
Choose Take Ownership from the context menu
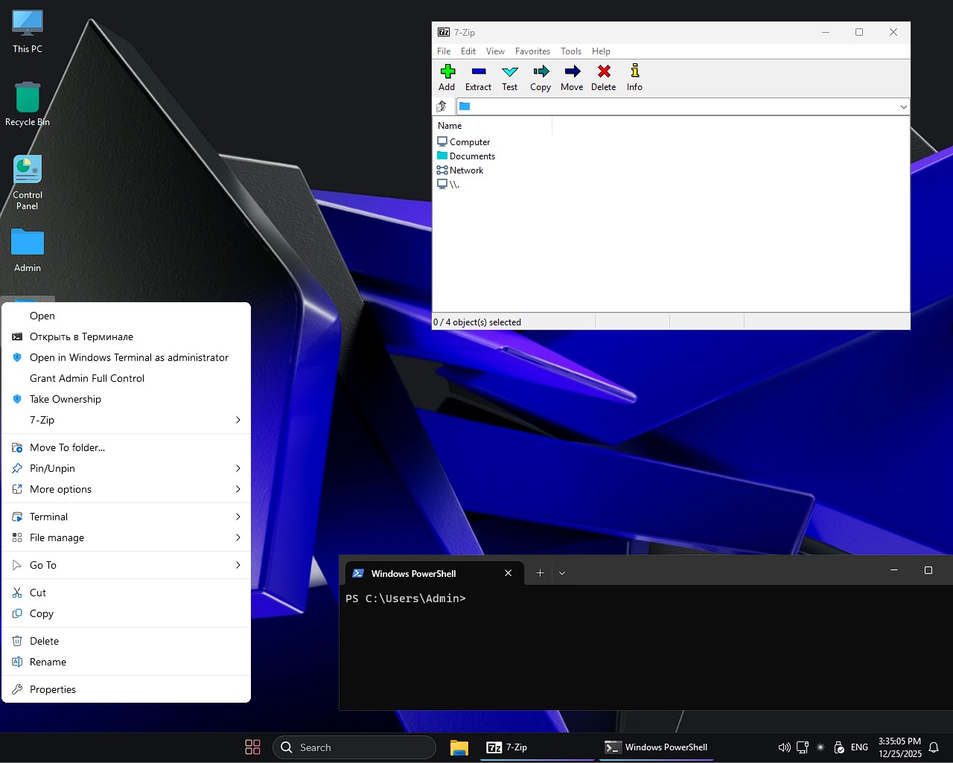66,399
